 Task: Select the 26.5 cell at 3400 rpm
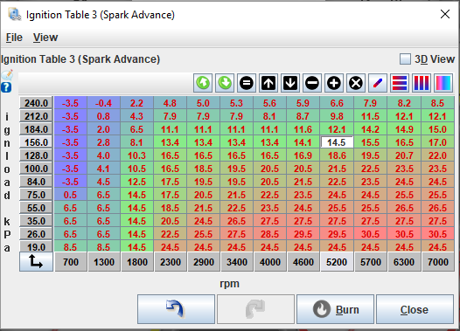pyautogui.click(x=237, y=221)
